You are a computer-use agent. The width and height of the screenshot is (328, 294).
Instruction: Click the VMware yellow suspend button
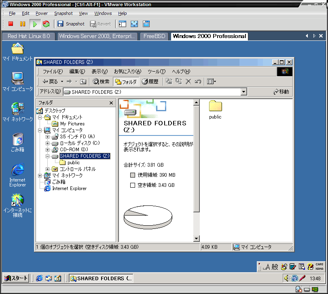pyautogui.click(x=23, y=24)
